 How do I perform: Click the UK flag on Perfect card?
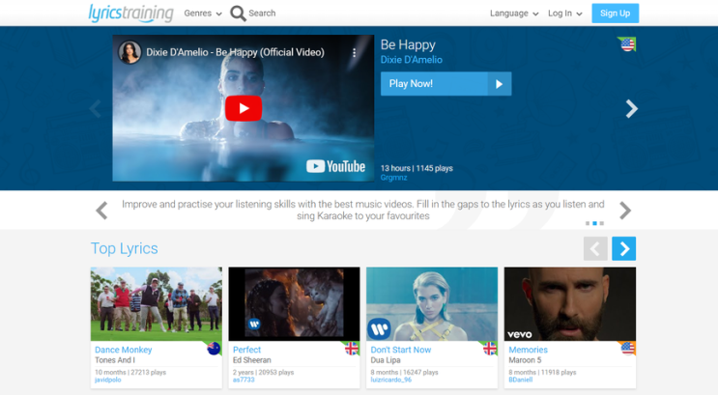(351, 349)
